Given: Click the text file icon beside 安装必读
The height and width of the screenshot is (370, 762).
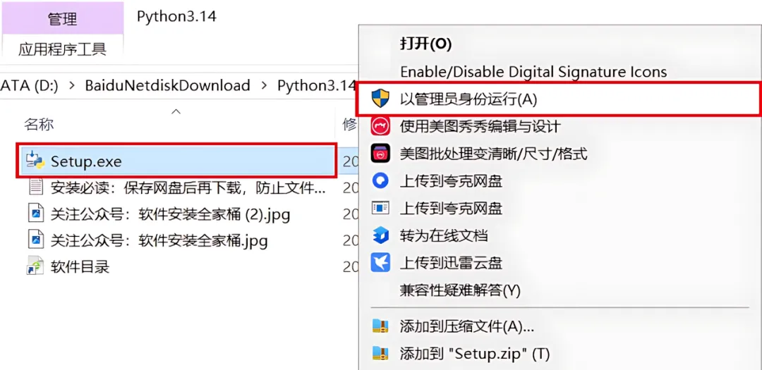Looking at the screenshot, I should (35, 187).
